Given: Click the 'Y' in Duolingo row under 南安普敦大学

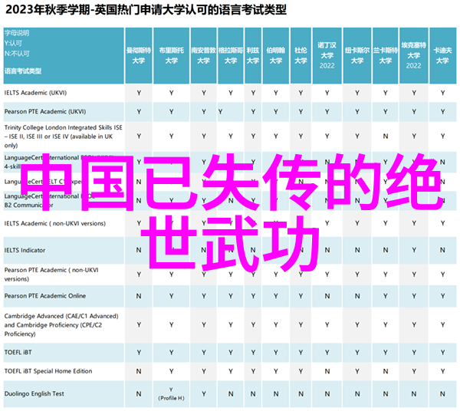Looking at the screenshot, I should 204,394.
